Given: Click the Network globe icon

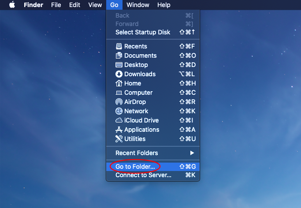Looking at the screenshot, I should pos(119,111).
